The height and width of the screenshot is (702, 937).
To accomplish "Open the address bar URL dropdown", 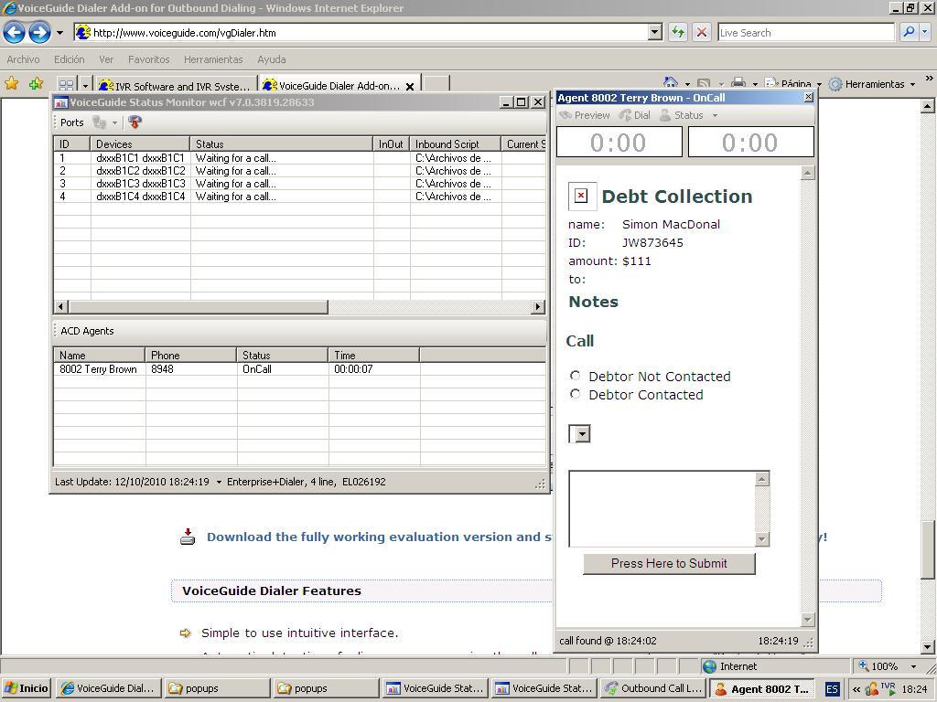I will point(655,32).
